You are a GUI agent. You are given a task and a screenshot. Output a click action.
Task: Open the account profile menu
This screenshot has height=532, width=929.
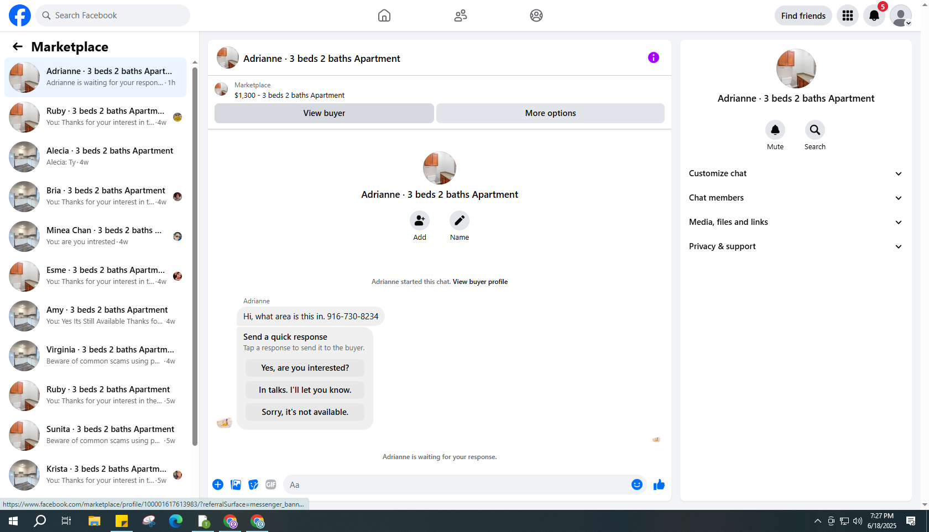(901, 15)
